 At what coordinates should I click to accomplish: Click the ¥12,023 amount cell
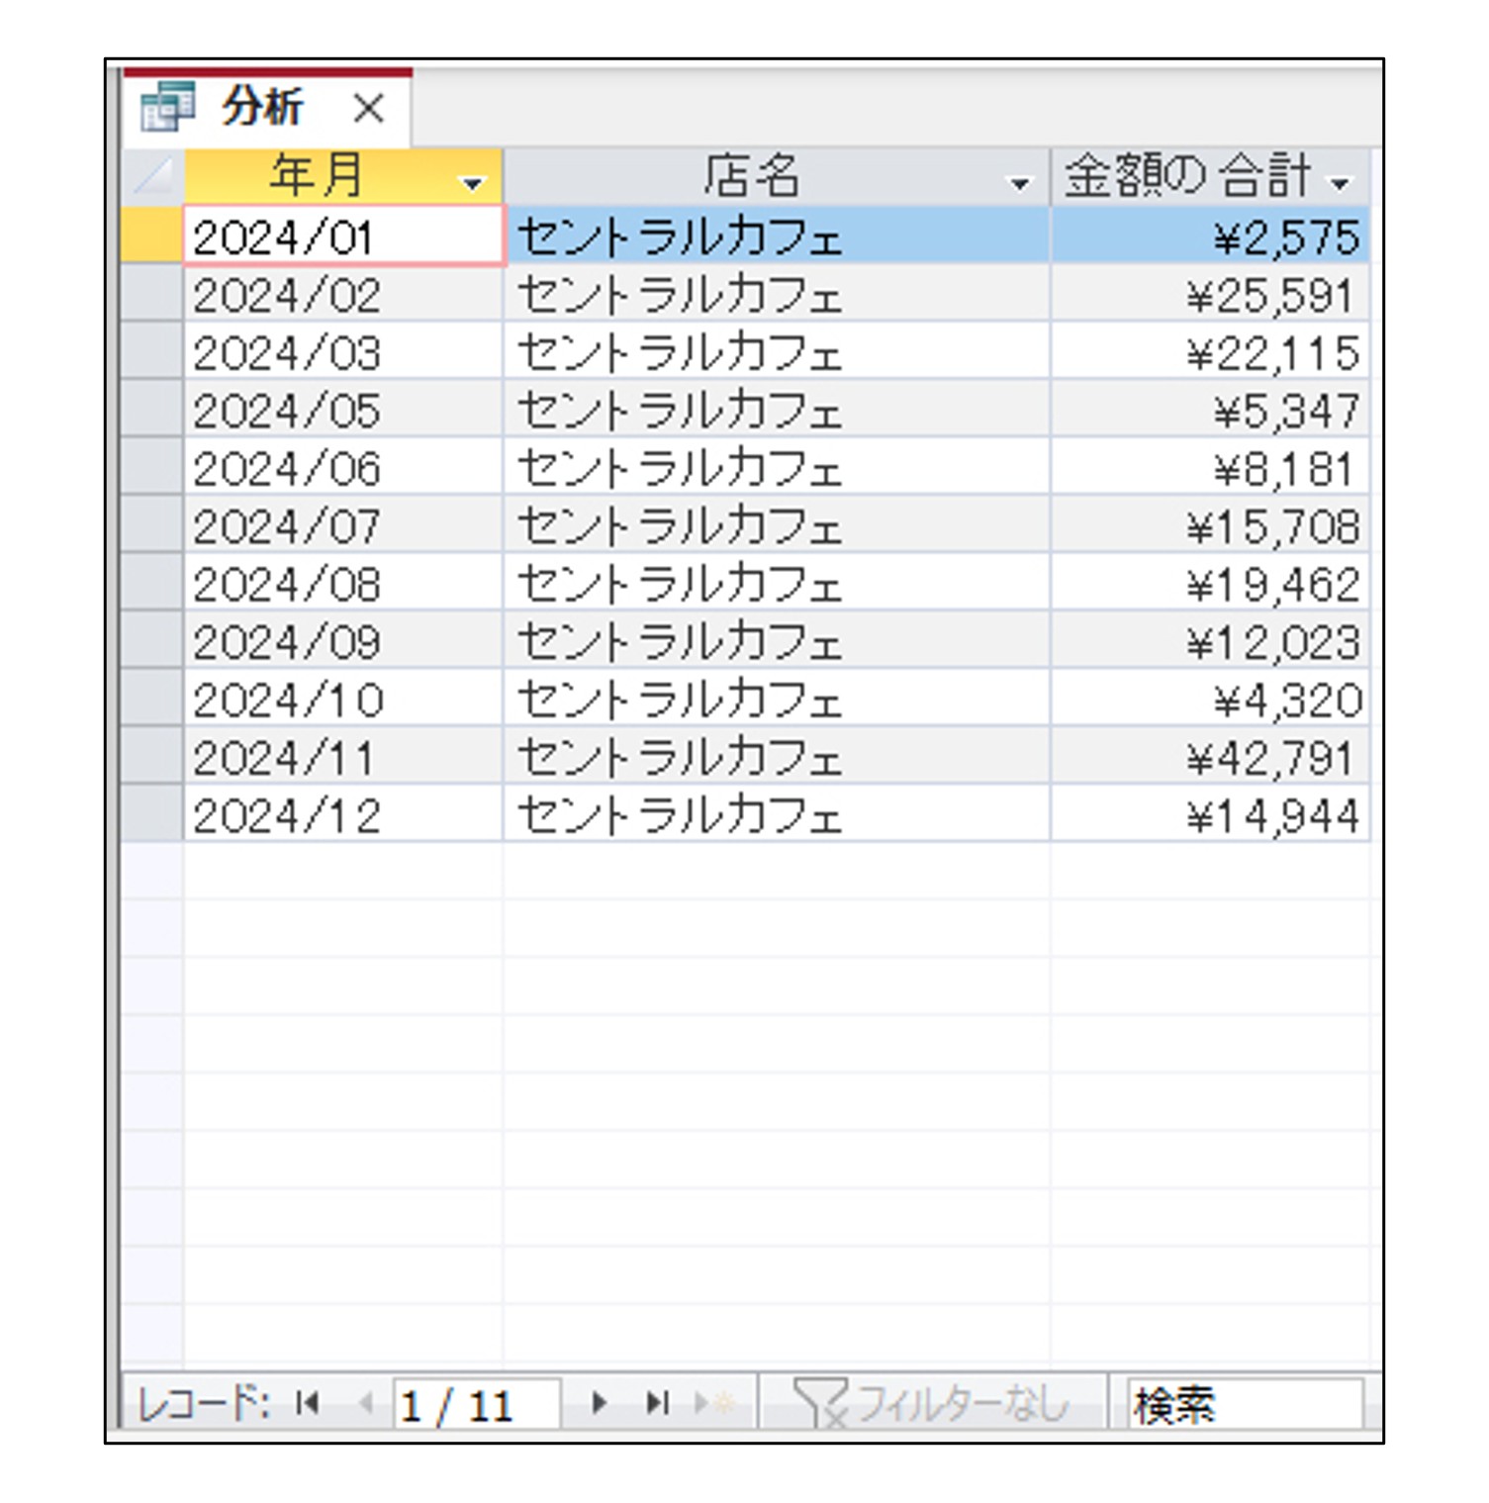[x=1211, y=641]
